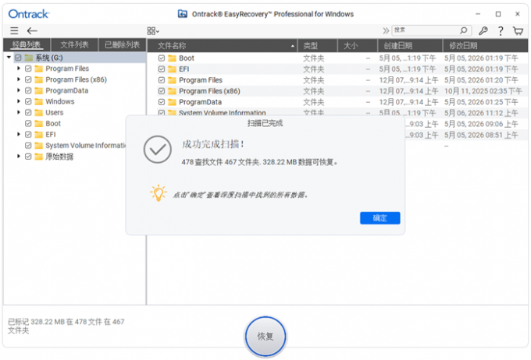Click the Windows folder icon in tree

(x=38, y=101)
